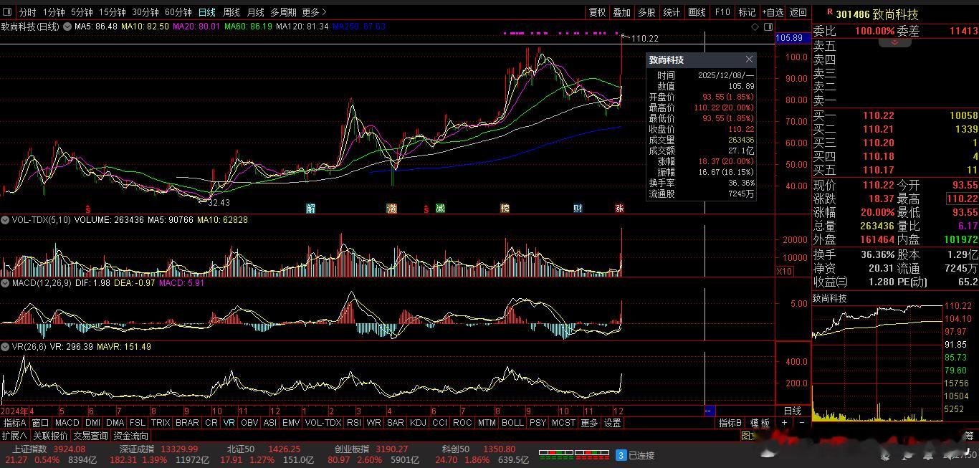The height and width of the screenshot is (468, 979).
Task: Select the DMI indicator tab
Action: coord(92,423)
